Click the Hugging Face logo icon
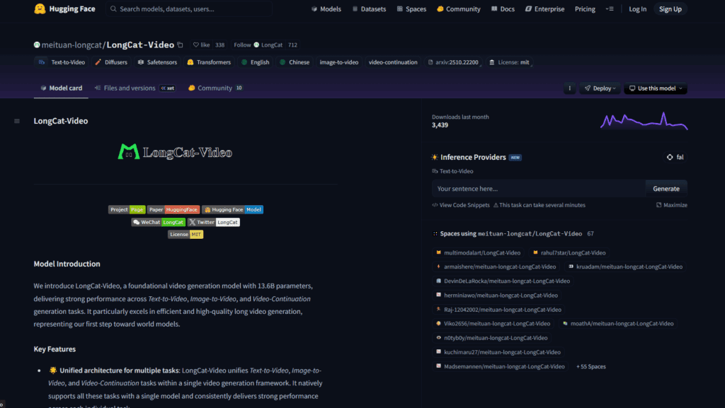 pos(40,8)
